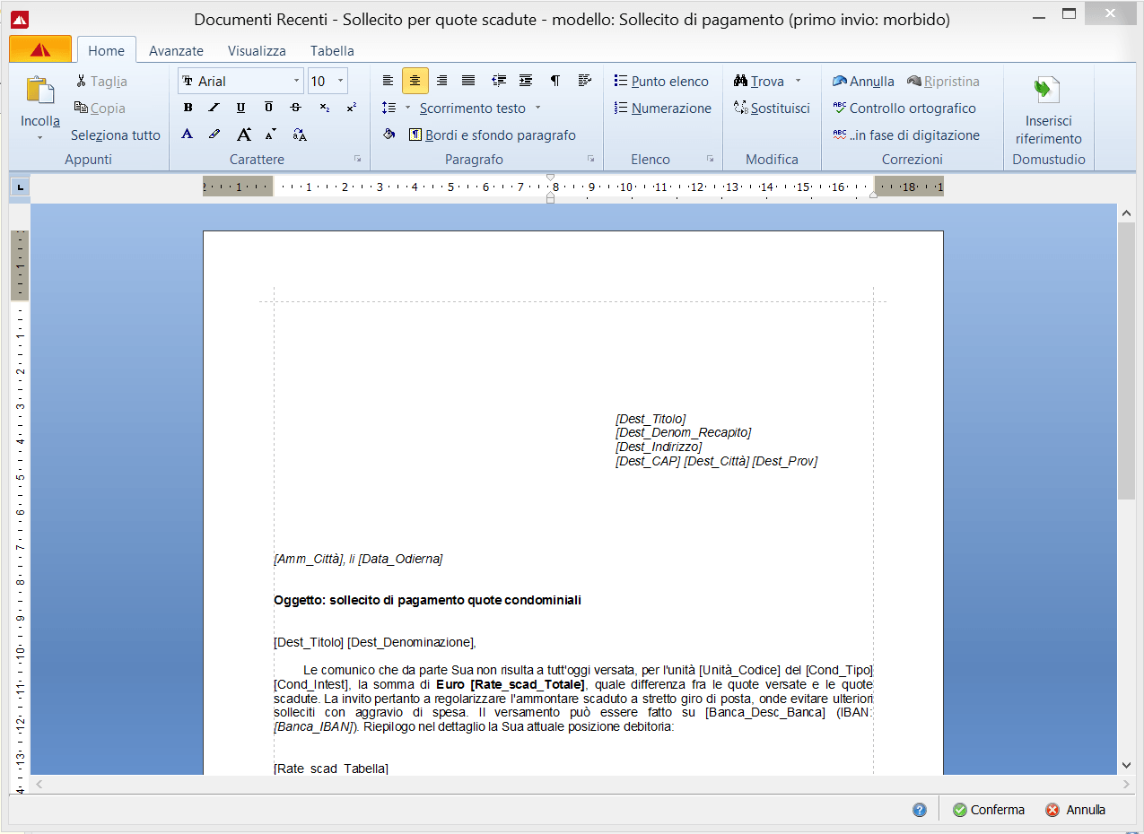The height and width of the screenshot is (834, 1144).
Task: Toggle show paragraph marks (¶)
Action: (555, 81)
